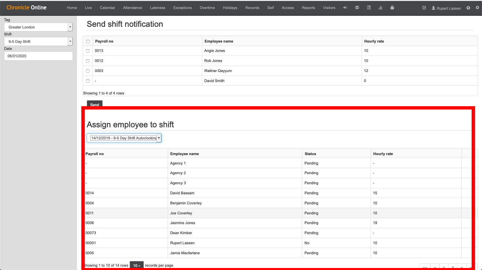The width and height of the screenshot is (482, 270).
Task: Tick the checkbox for Iftakhar Qayyum
Action: pyautogui.click(x=88, y=71)
